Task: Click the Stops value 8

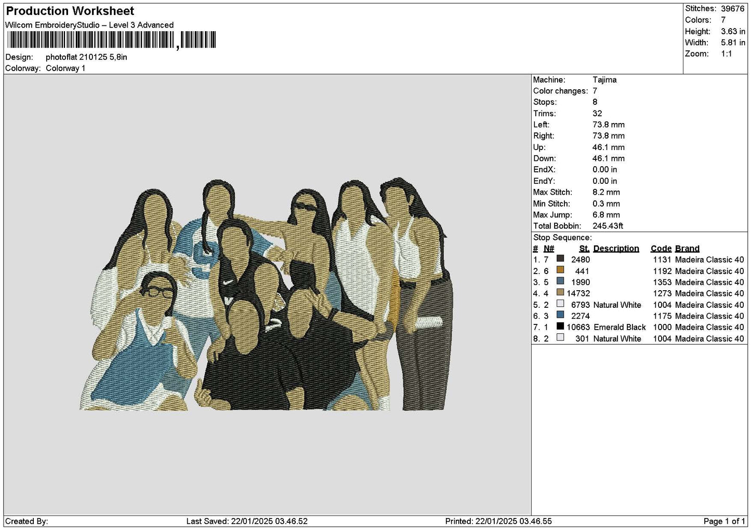Action: click(x=595, y=102)
